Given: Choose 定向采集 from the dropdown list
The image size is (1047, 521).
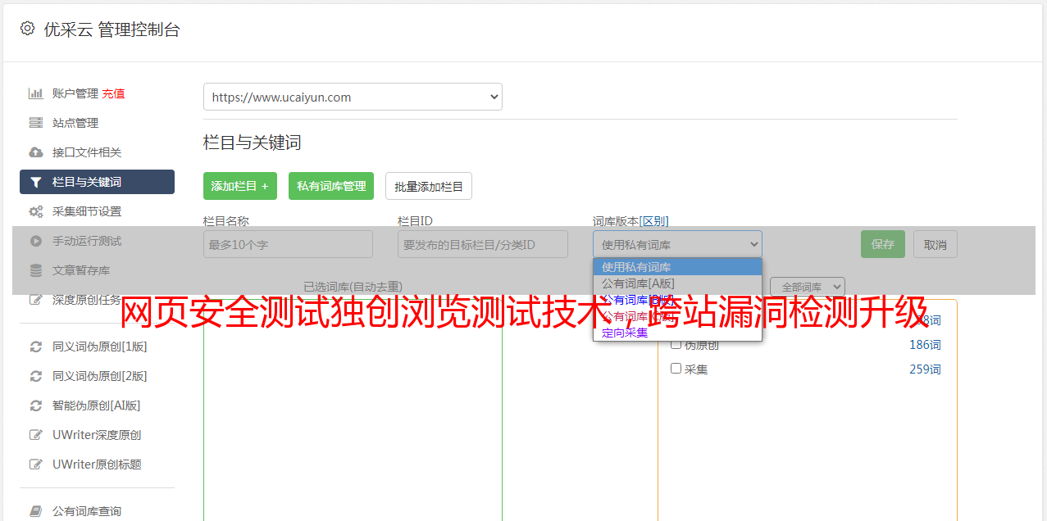Looking at the screenshot, I should [677, 333].
